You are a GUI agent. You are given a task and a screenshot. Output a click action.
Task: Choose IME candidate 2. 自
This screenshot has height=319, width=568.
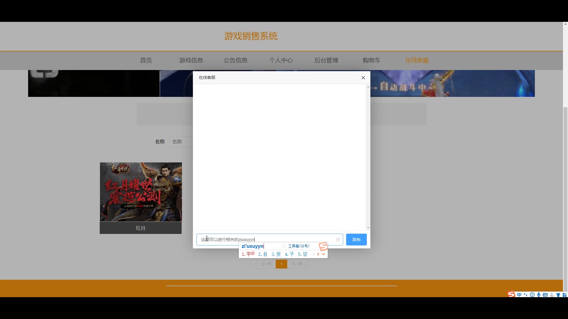tap(263, 254)
